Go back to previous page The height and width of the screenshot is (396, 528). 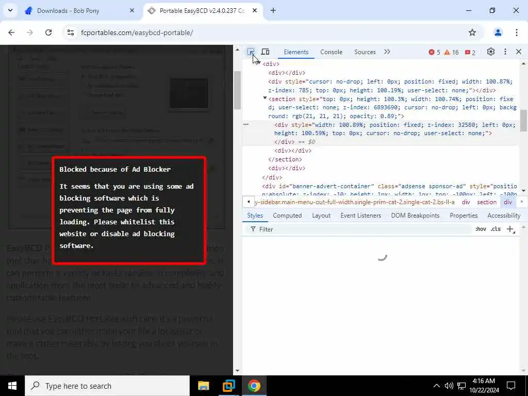pyautogui.click(x=11, y=32)
